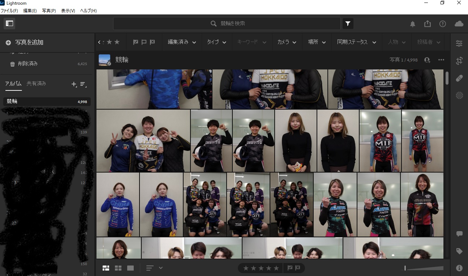Expand the 編集済み filter dropdown
Viewport: 468px width, 276px height.
point(182,42)
